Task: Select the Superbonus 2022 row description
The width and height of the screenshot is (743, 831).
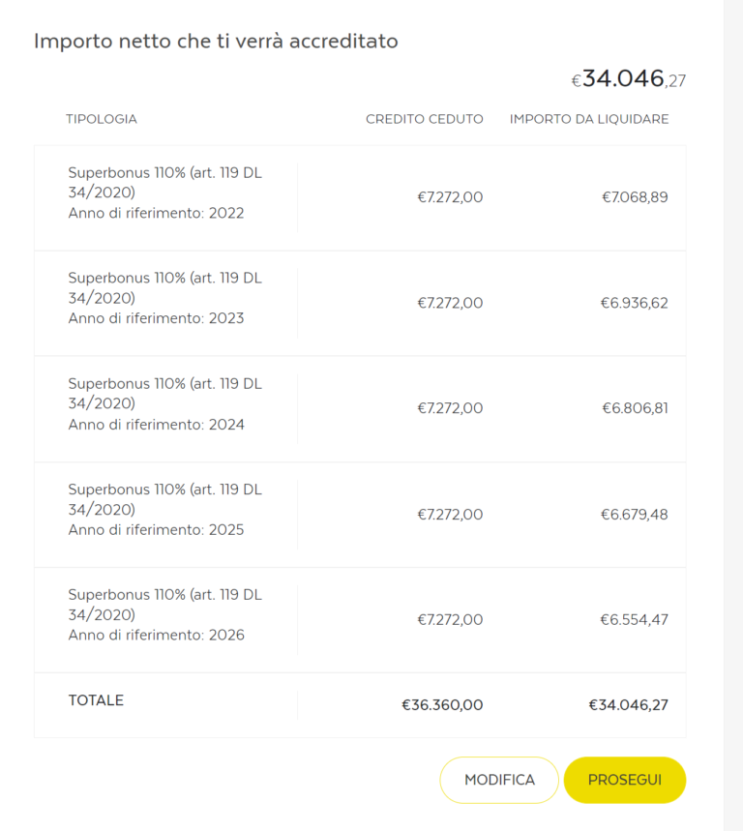Action: point(164,193)
